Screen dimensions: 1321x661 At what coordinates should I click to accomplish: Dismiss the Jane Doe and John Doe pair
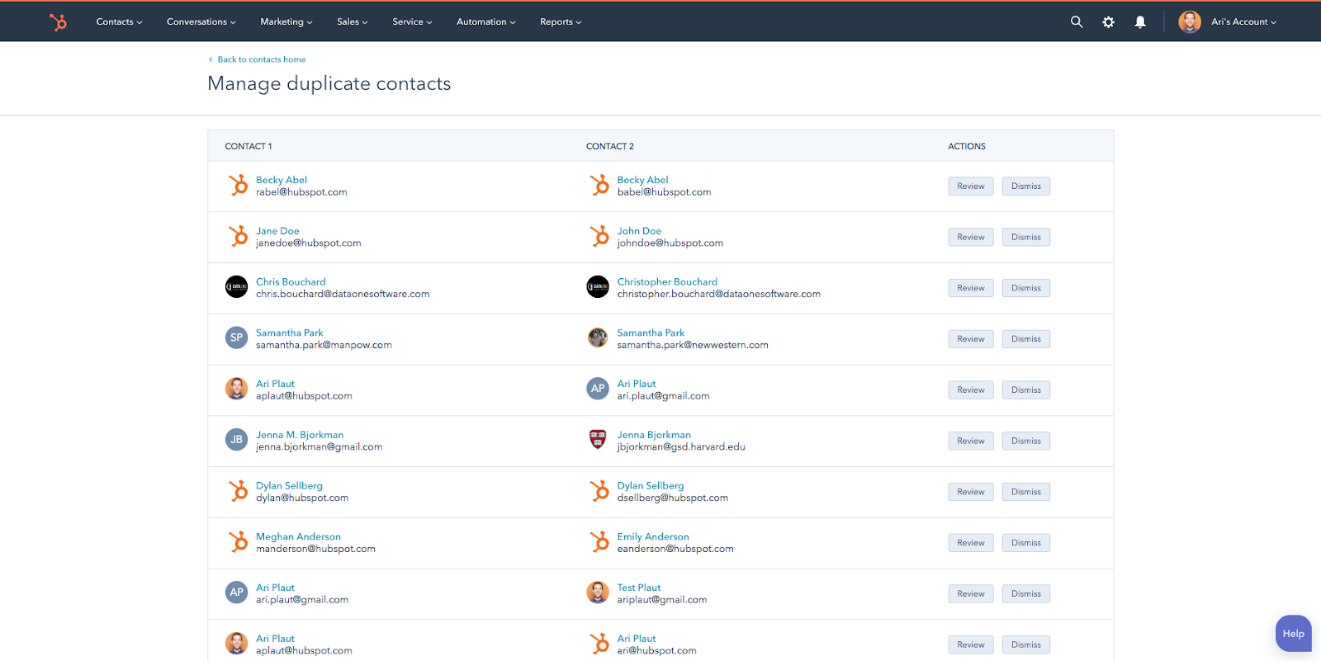pyautogui.click(x=1026, y=238)
